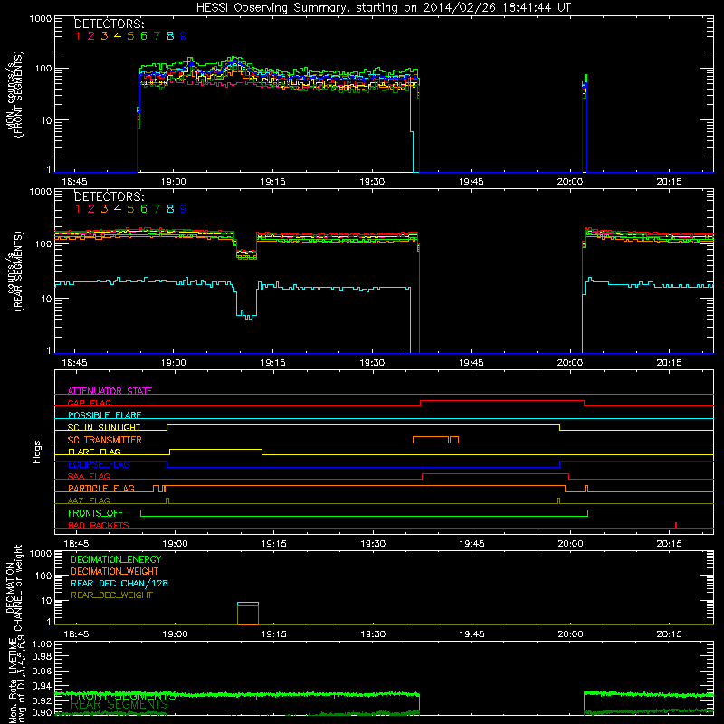Click the BAD PACKETS flag label

click(99, 526)
